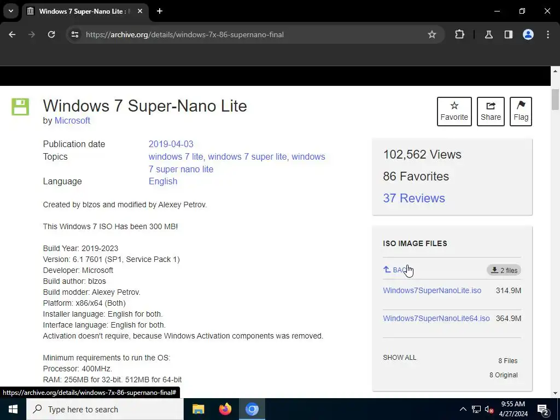Open File Explorer from the taskbar

[198, 409]
